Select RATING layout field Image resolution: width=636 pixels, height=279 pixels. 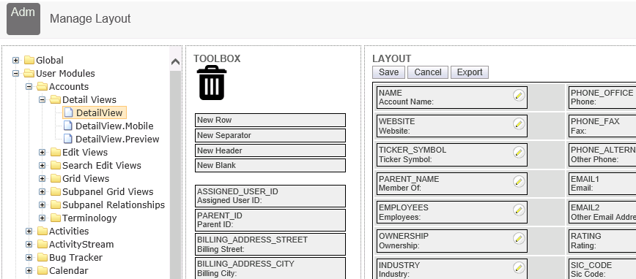602,240
